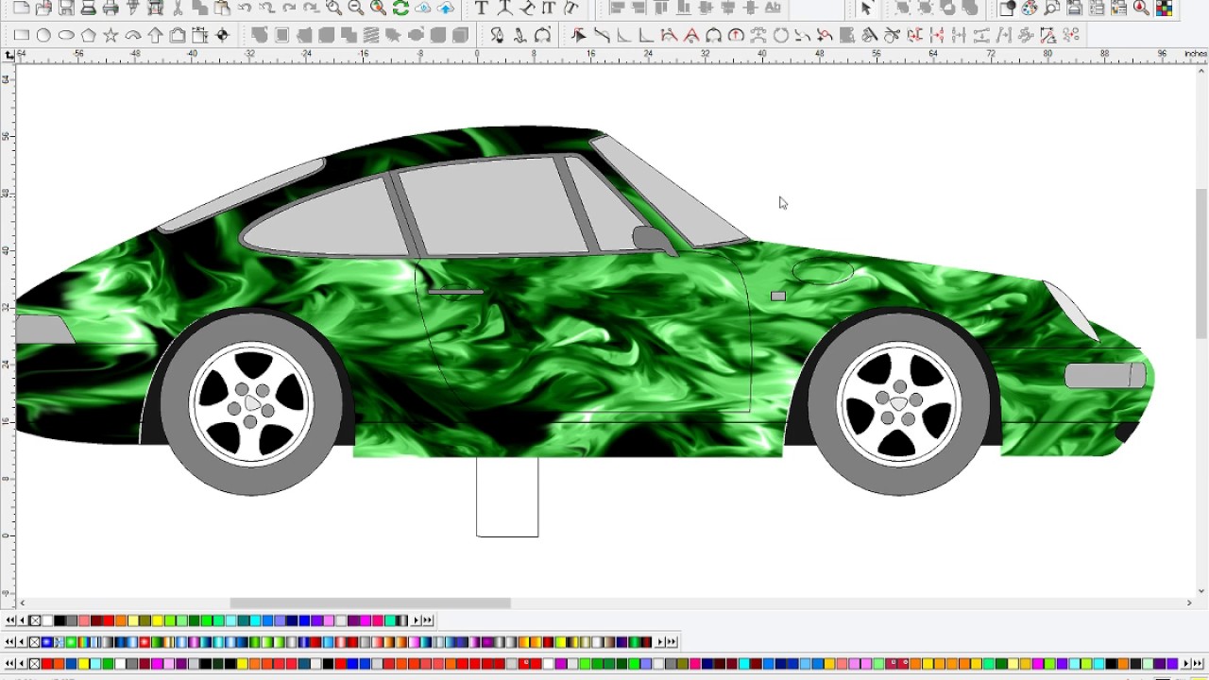Select the Text tool T icon

(x=481, y=8)
